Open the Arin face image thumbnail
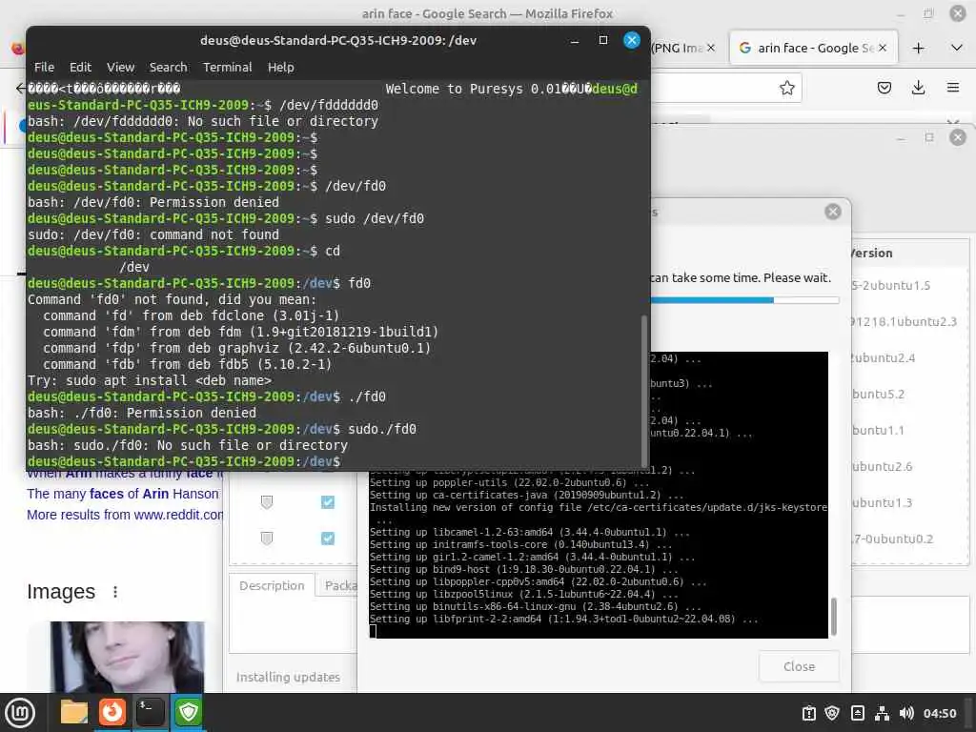The image size is (976, 732). (127, 656)
